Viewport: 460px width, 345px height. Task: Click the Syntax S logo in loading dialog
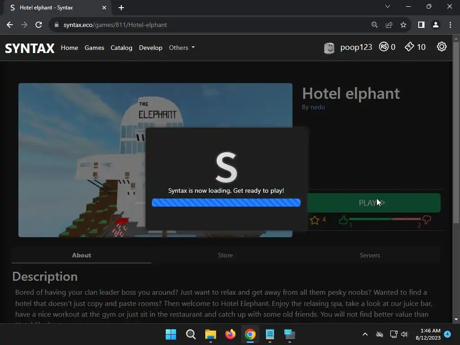point(226,167)
